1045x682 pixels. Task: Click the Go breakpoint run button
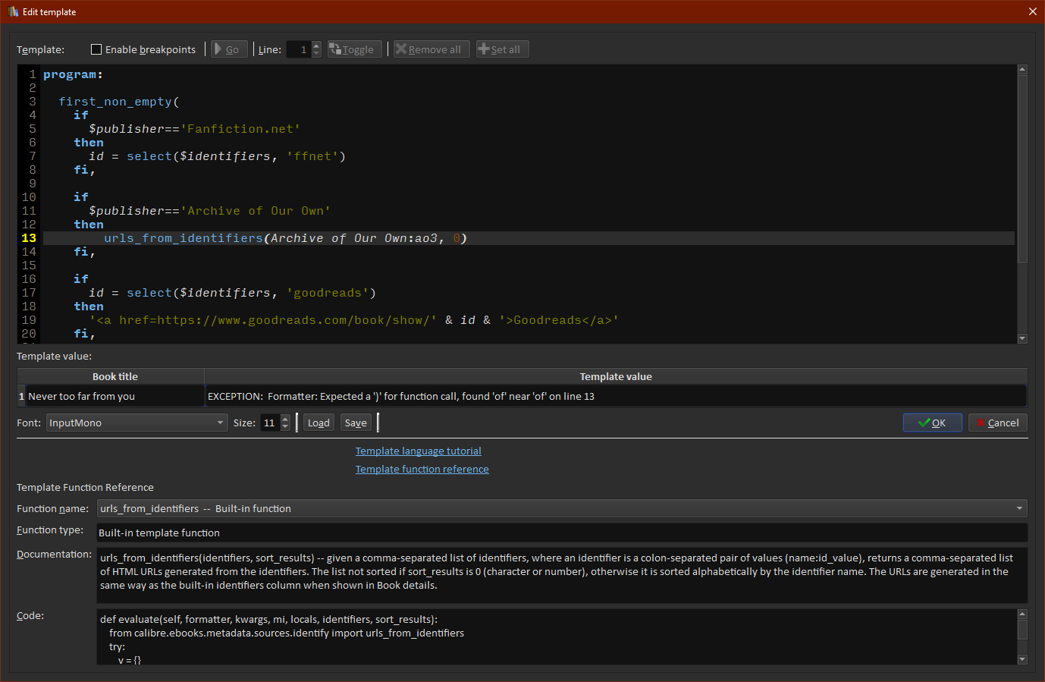pos(229,49)
